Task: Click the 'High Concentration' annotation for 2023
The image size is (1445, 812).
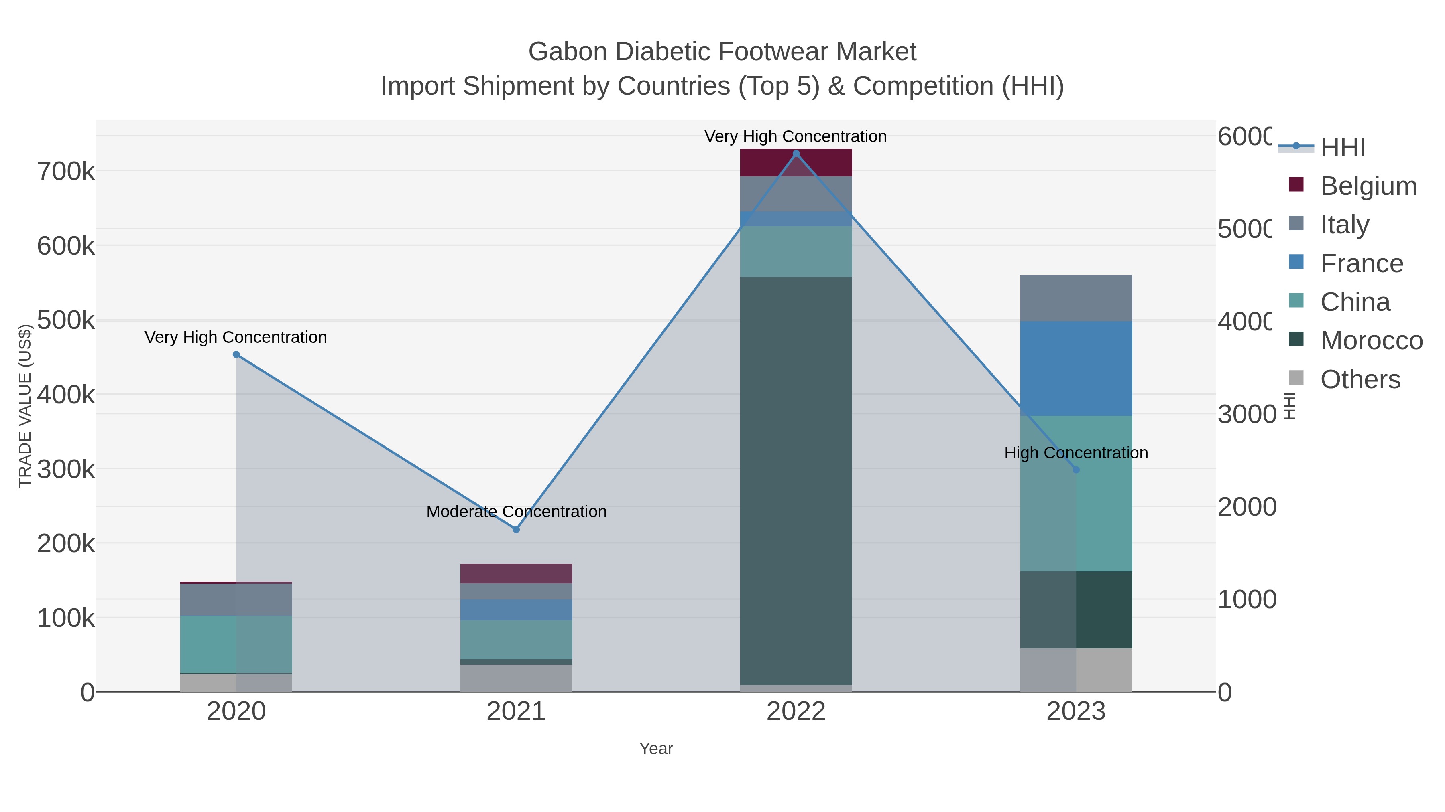Action: coord(1076,453)
